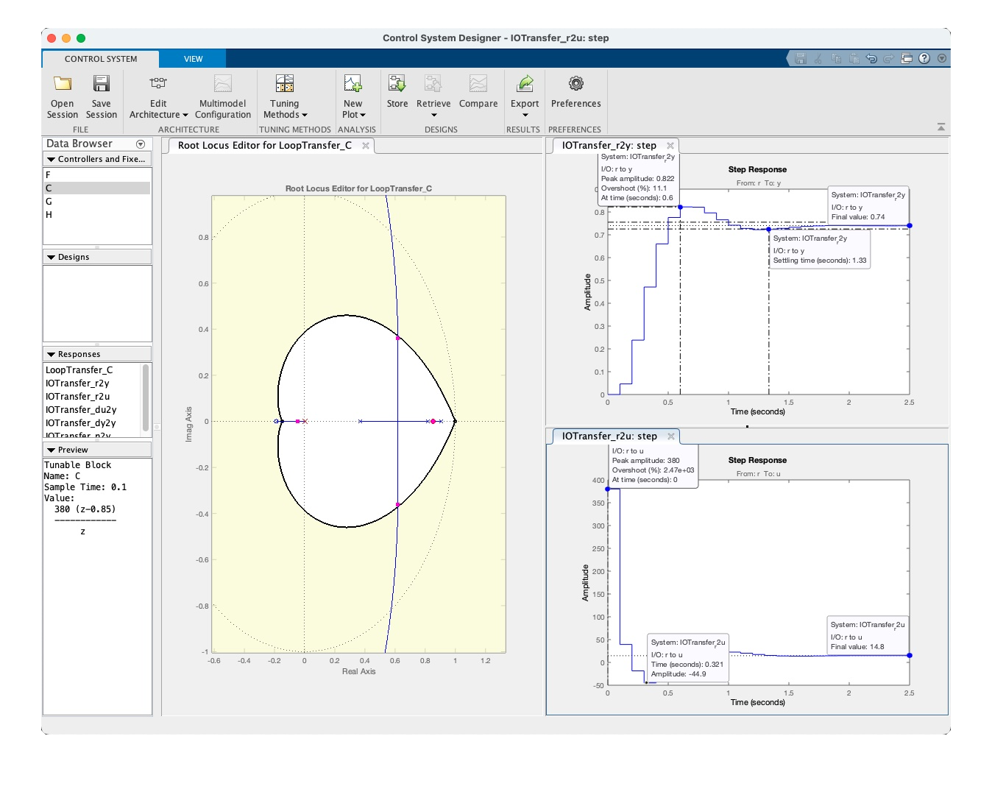This screenshot has width=992, height=789.
Task: Close the IOTransfer_r2u: step tab
Action: 671,436
